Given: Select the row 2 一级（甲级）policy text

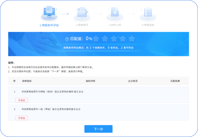Looking at the screenshot, I should [x=51, y=109].
